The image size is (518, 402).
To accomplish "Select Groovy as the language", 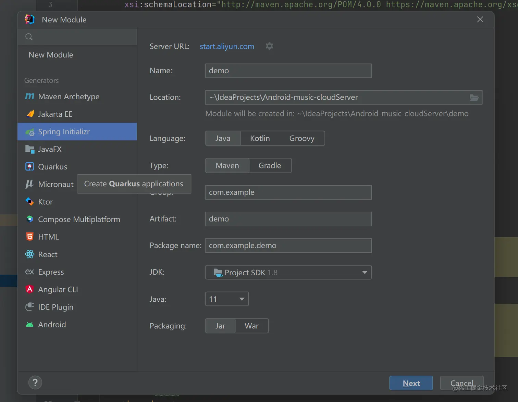I will (x=302, y=138).
